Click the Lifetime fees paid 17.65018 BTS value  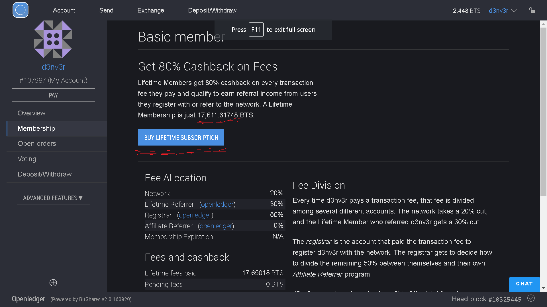click(263, 273)
